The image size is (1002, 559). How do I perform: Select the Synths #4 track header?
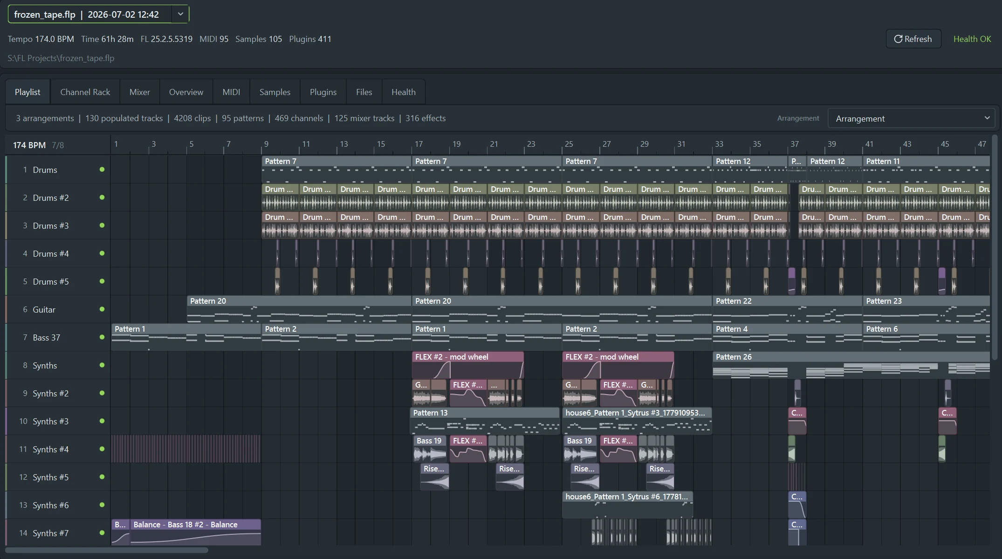tap(58, 449)
